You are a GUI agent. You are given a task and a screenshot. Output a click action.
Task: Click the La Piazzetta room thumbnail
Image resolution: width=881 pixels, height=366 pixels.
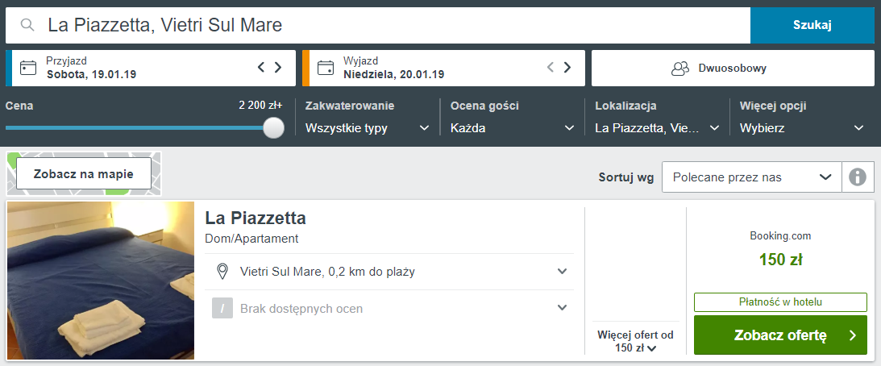[101, 280]
